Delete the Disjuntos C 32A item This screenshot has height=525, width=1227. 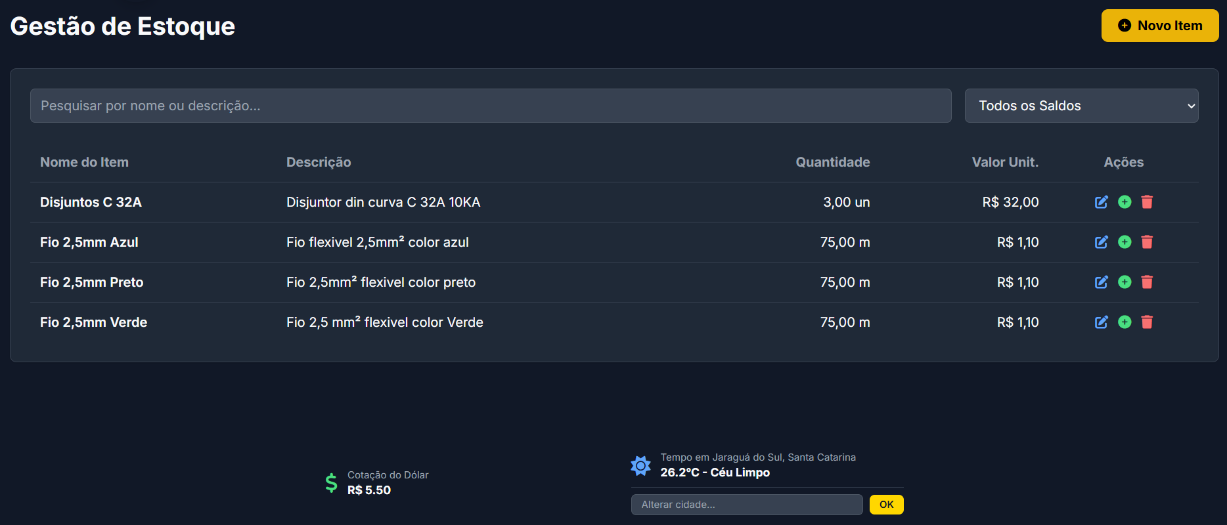(1147, 202)
